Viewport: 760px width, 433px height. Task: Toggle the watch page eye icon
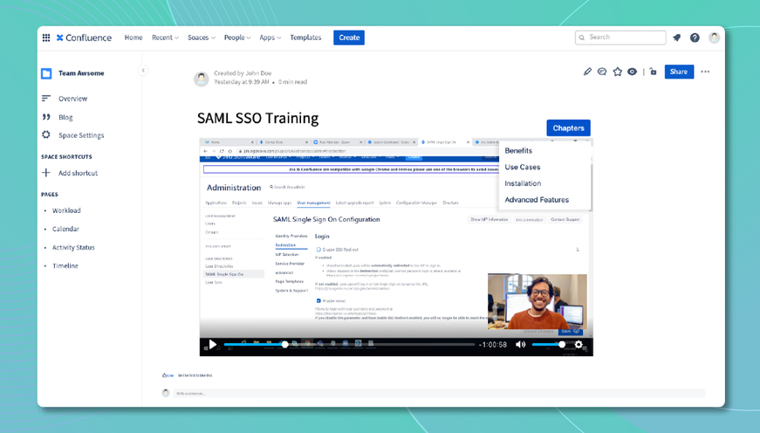pos(632,72)
